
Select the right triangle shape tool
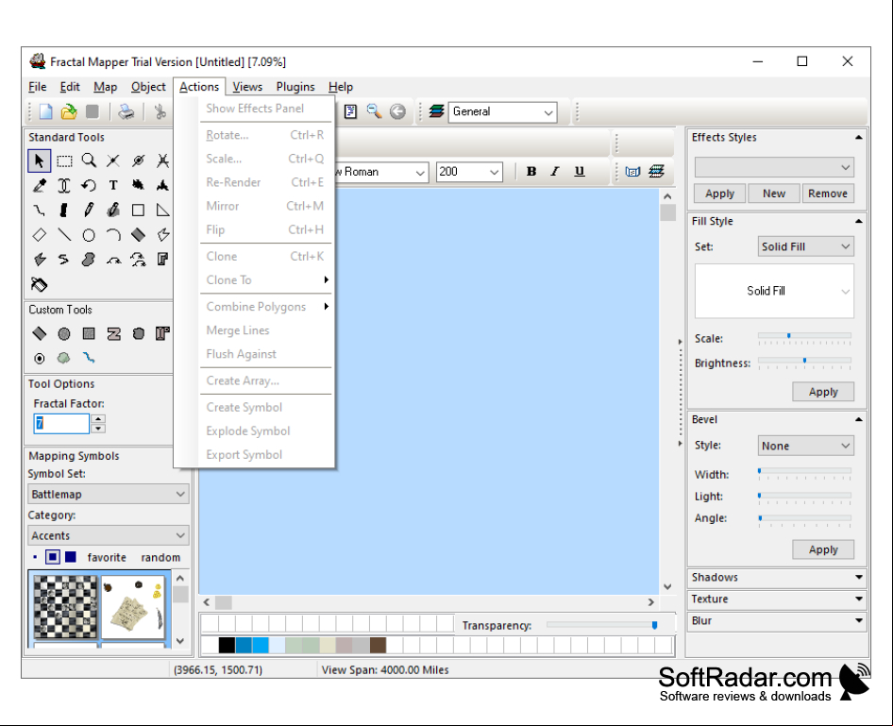(163, 211)
